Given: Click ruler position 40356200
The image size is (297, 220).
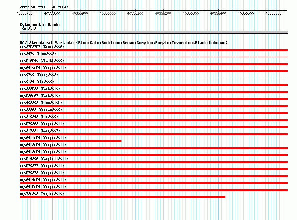Looking at the screenshot, I should [x=163, y=13].
